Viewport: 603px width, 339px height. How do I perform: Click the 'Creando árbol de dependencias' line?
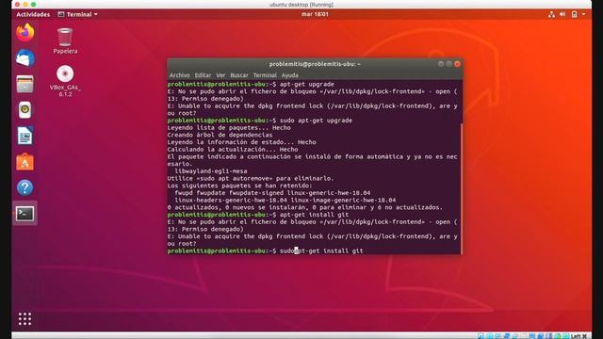220,135
